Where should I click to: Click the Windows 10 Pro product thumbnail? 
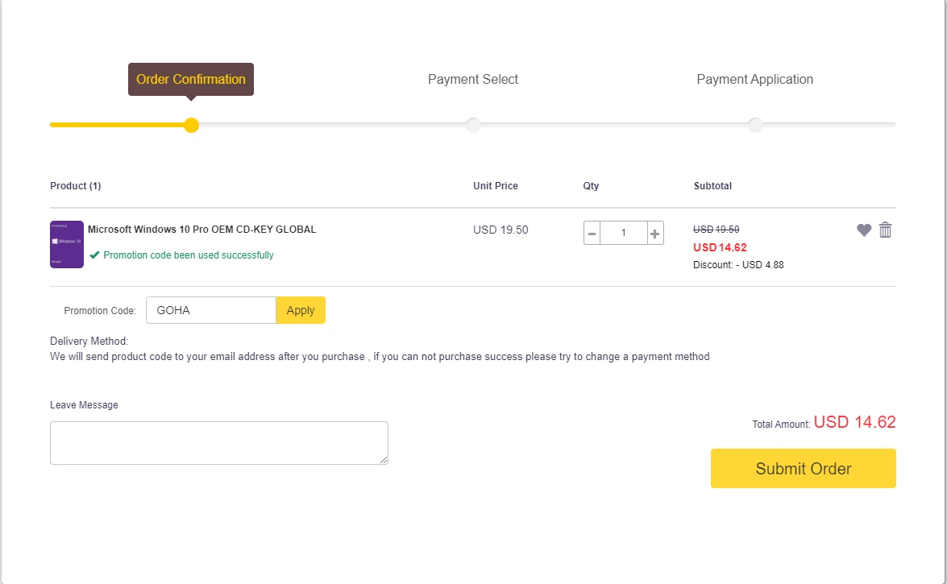coord(66,244)
